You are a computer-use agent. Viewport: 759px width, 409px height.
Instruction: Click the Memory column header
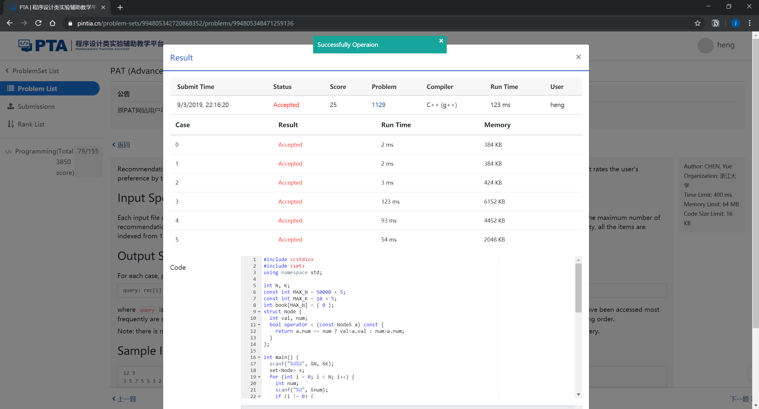(497, 125)
